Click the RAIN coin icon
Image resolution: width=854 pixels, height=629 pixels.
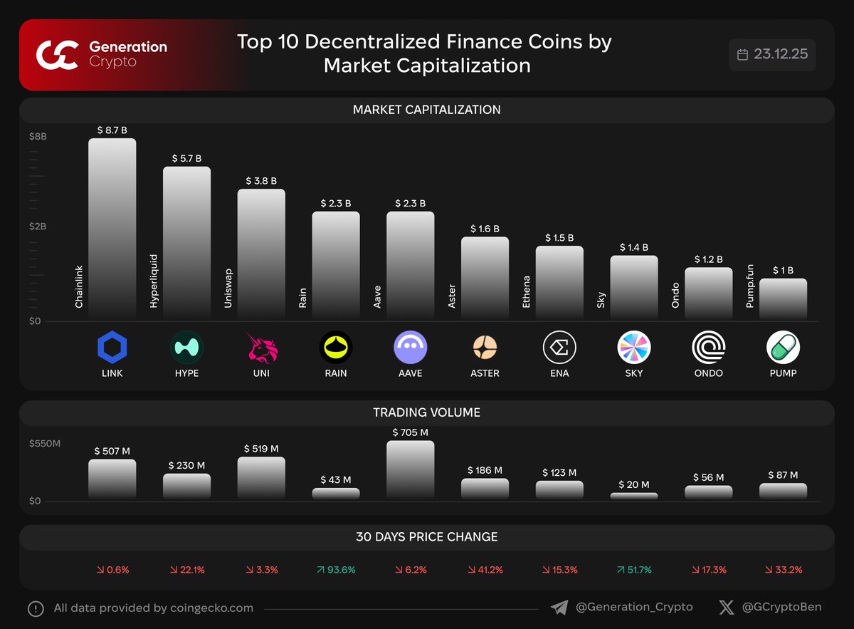point(336,348)
